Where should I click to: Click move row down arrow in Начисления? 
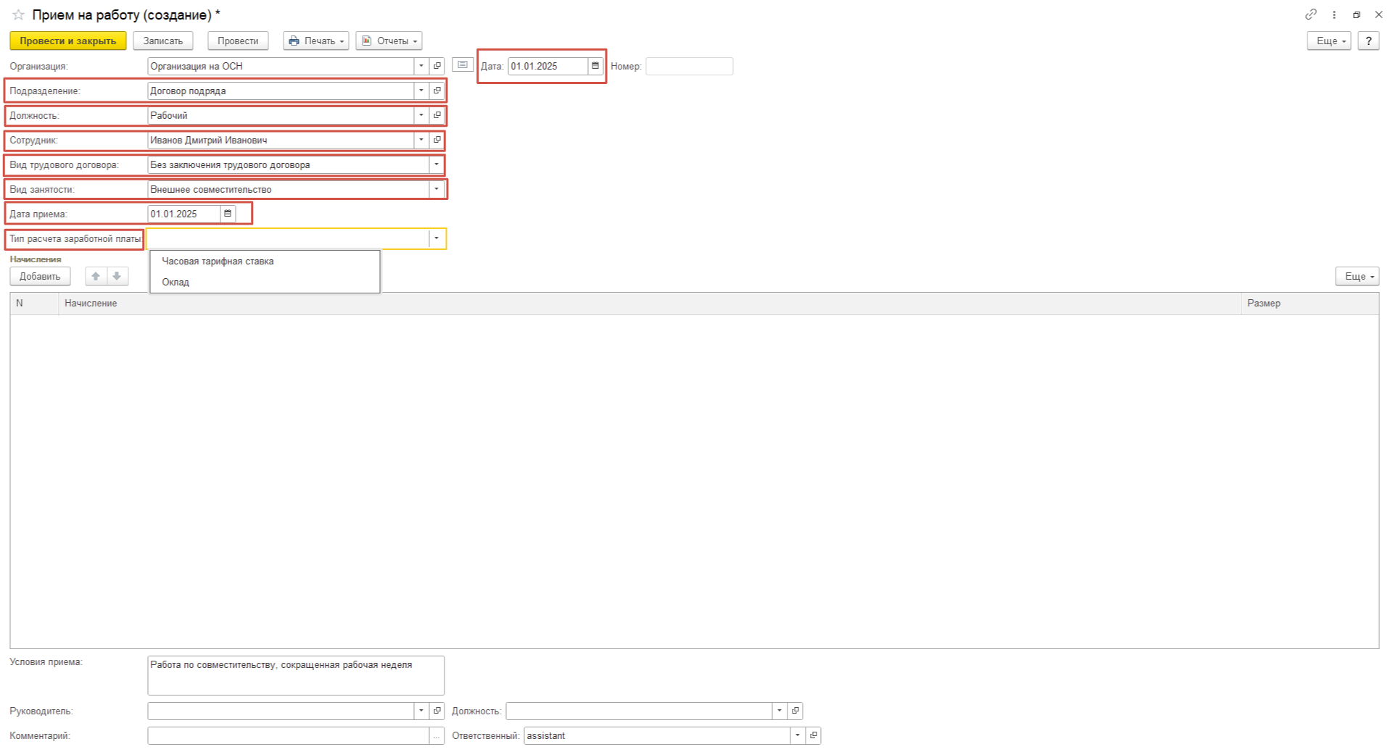pyautogui.click(x=117, y=276)
